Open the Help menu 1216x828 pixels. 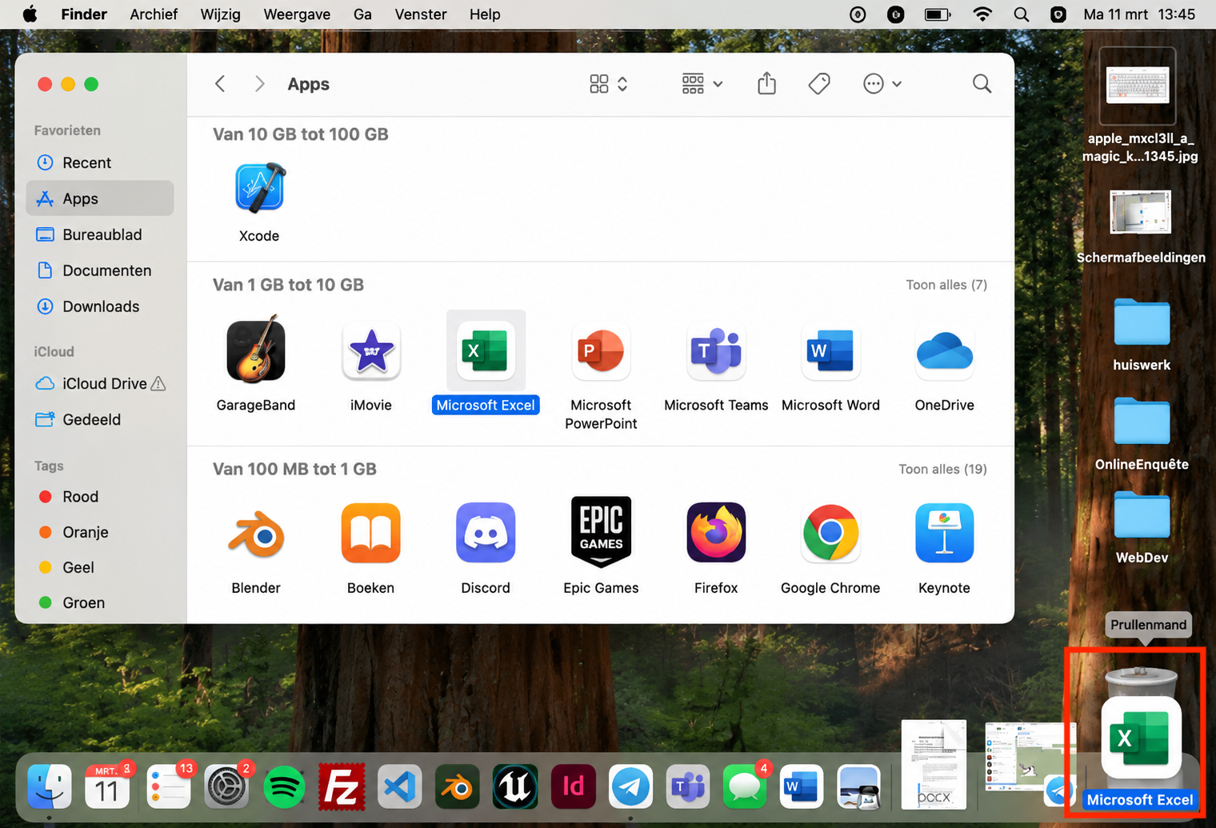click(485, 14)
